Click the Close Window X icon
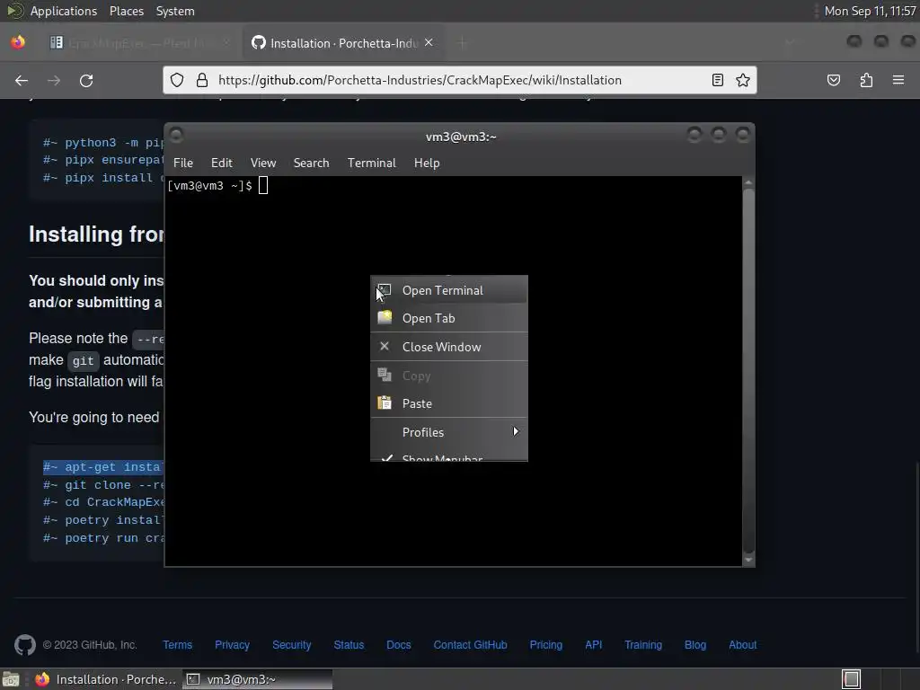 tap(385, 346)
